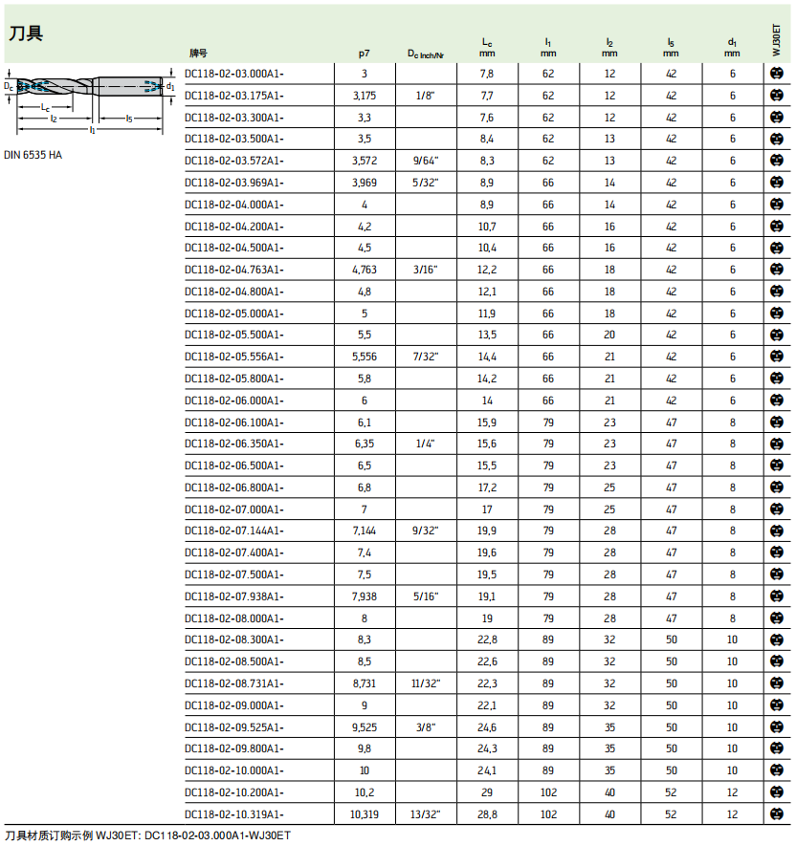Image resolution: width=796 pixels, height=846 pixels.
Task: Click part number DC118-02-03.175A1-
Action: click(234, 96)
